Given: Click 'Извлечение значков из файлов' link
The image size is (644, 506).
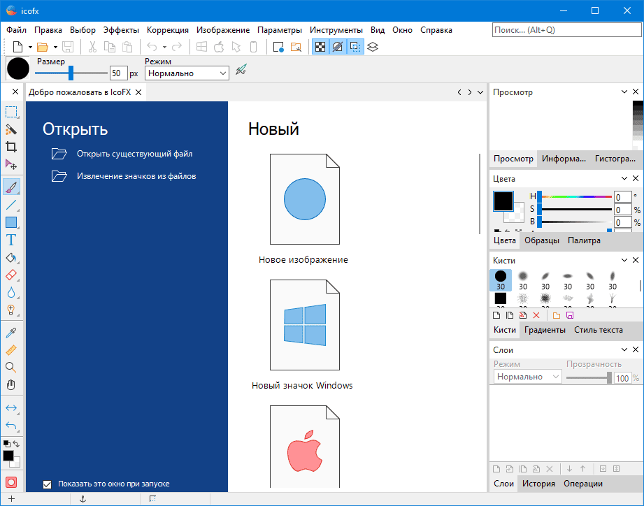Looking at the screenshot, I should click(136, 176).
